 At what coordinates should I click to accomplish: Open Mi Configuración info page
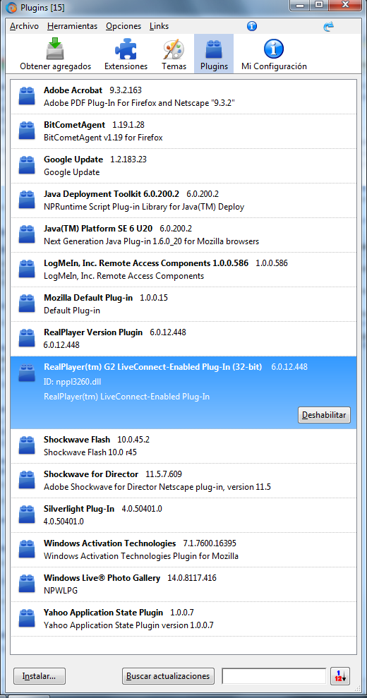point(274,54)
